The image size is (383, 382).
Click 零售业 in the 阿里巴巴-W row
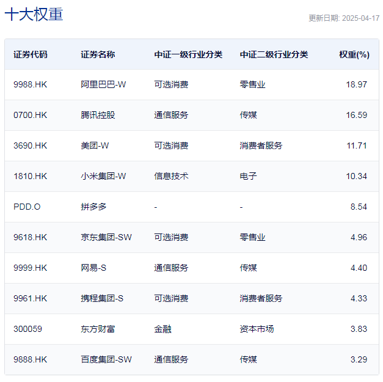tap(252, 84)
